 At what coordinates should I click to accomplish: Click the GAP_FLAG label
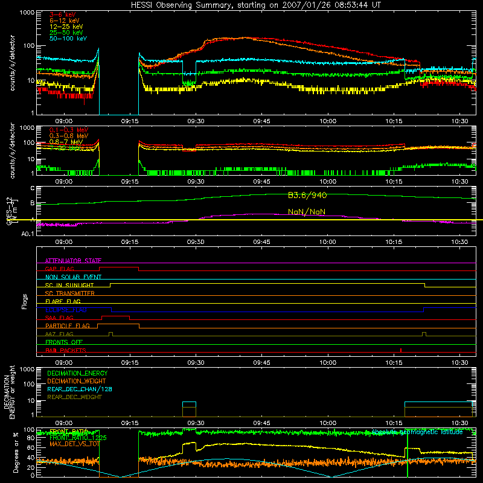(59, 269)
